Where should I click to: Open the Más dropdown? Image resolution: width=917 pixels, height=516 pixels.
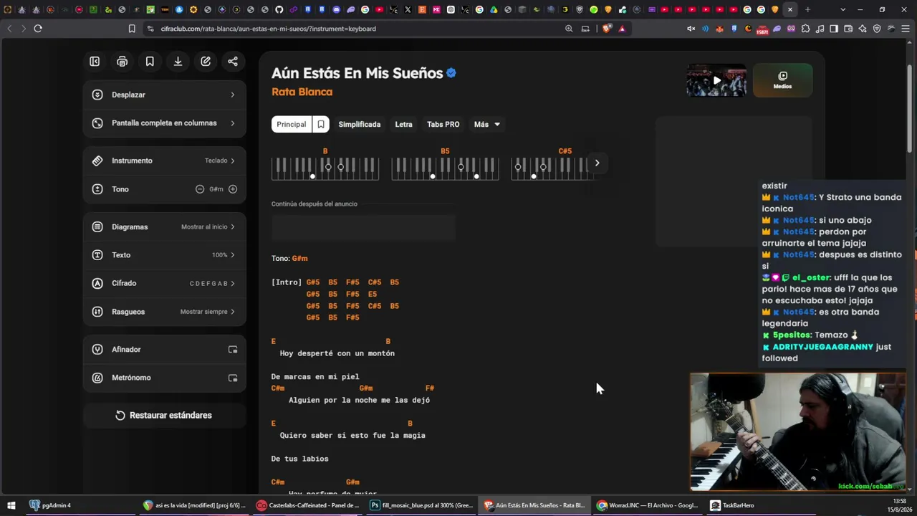(487, 124)
